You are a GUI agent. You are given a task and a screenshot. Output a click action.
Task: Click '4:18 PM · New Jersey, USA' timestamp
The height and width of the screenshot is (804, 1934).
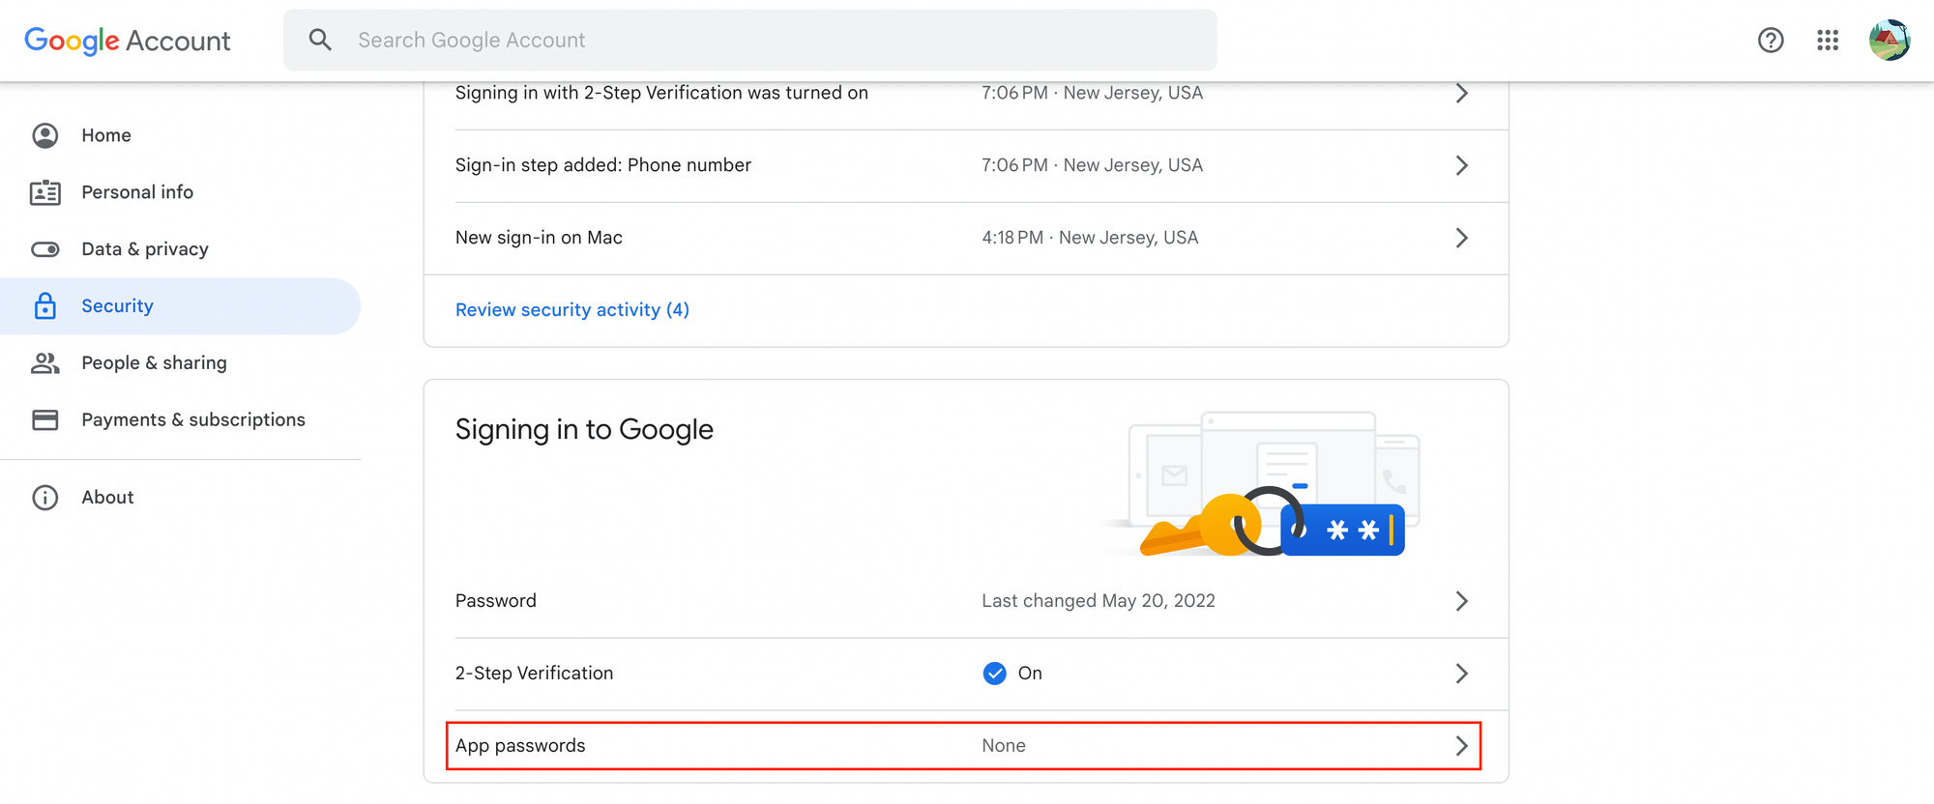point(1090,238)
